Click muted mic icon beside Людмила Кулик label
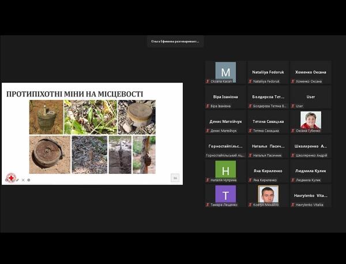Image resolution: width=346 pixels, height=264 pixels. coord(293,180)
